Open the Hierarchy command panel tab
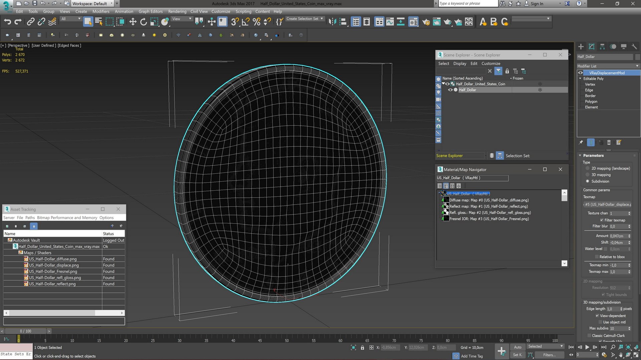 point(602,47)
